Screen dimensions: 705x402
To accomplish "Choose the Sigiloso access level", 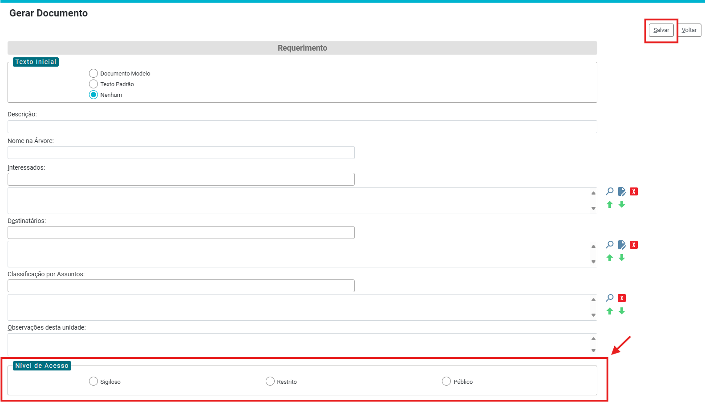I will tap(93, 381).
